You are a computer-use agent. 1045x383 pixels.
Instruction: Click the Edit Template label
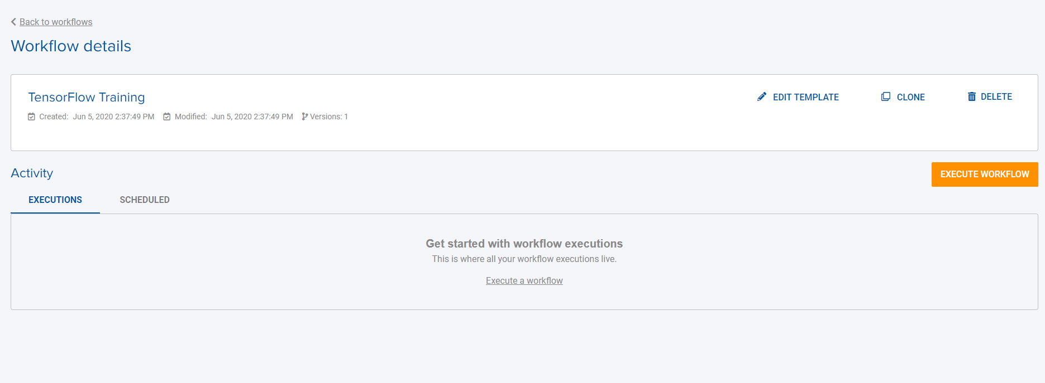(x=805, y=96)
